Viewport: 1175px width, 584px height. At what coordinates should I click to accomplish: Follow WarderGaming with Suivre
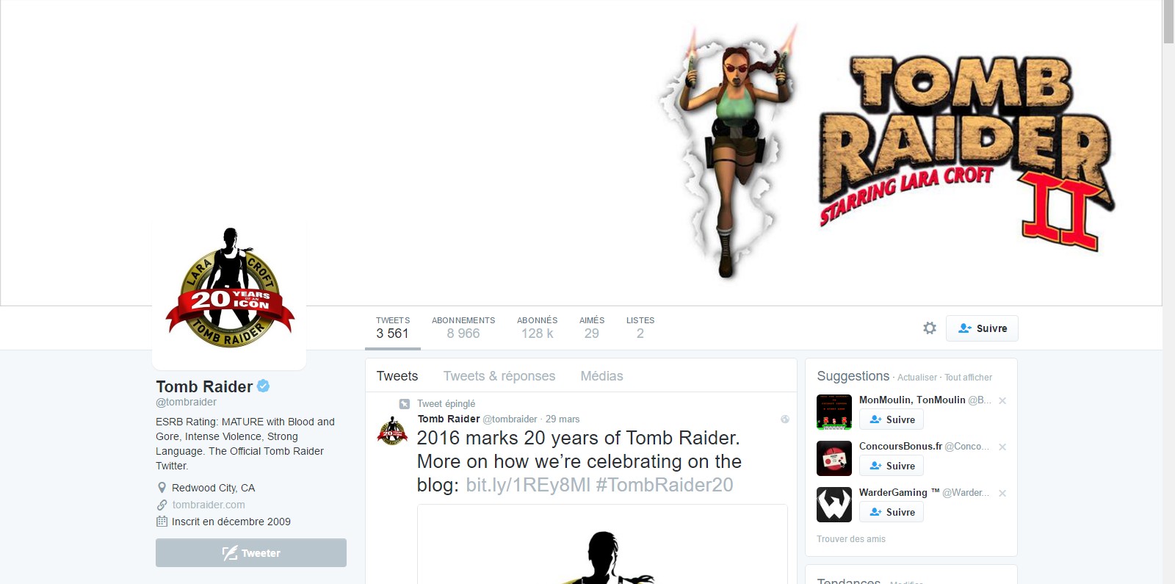click(x=892, y=512)
